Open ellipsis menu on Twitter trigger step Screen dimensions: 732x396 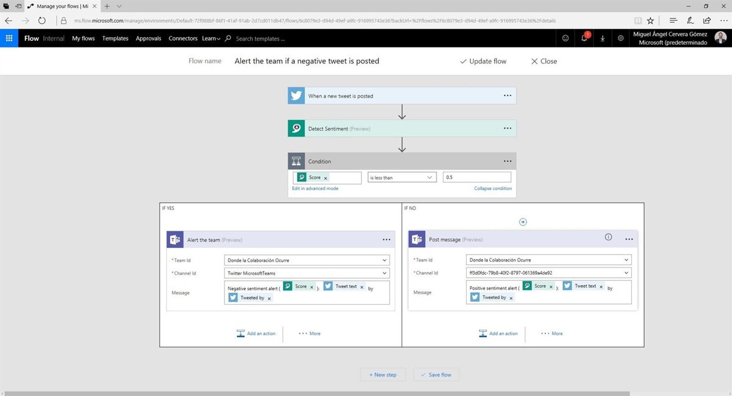coord(508,96)
